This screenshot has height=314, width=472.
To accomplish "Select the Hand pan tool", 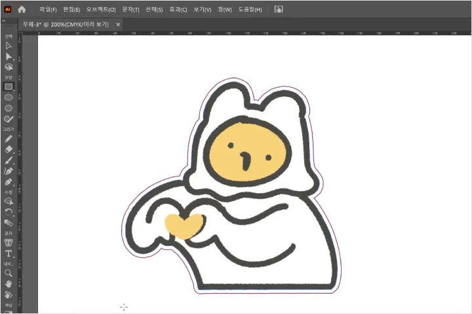I will pyautogui.click(x=9, y=284).
